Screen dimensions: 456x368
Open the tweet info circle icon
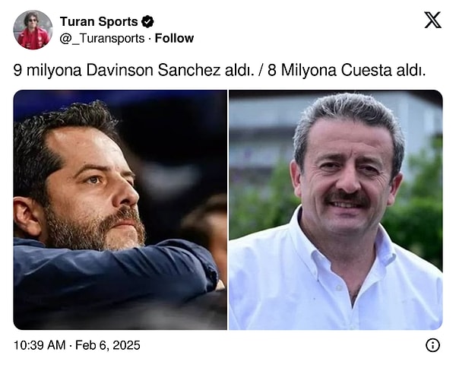tap(432, 345)
